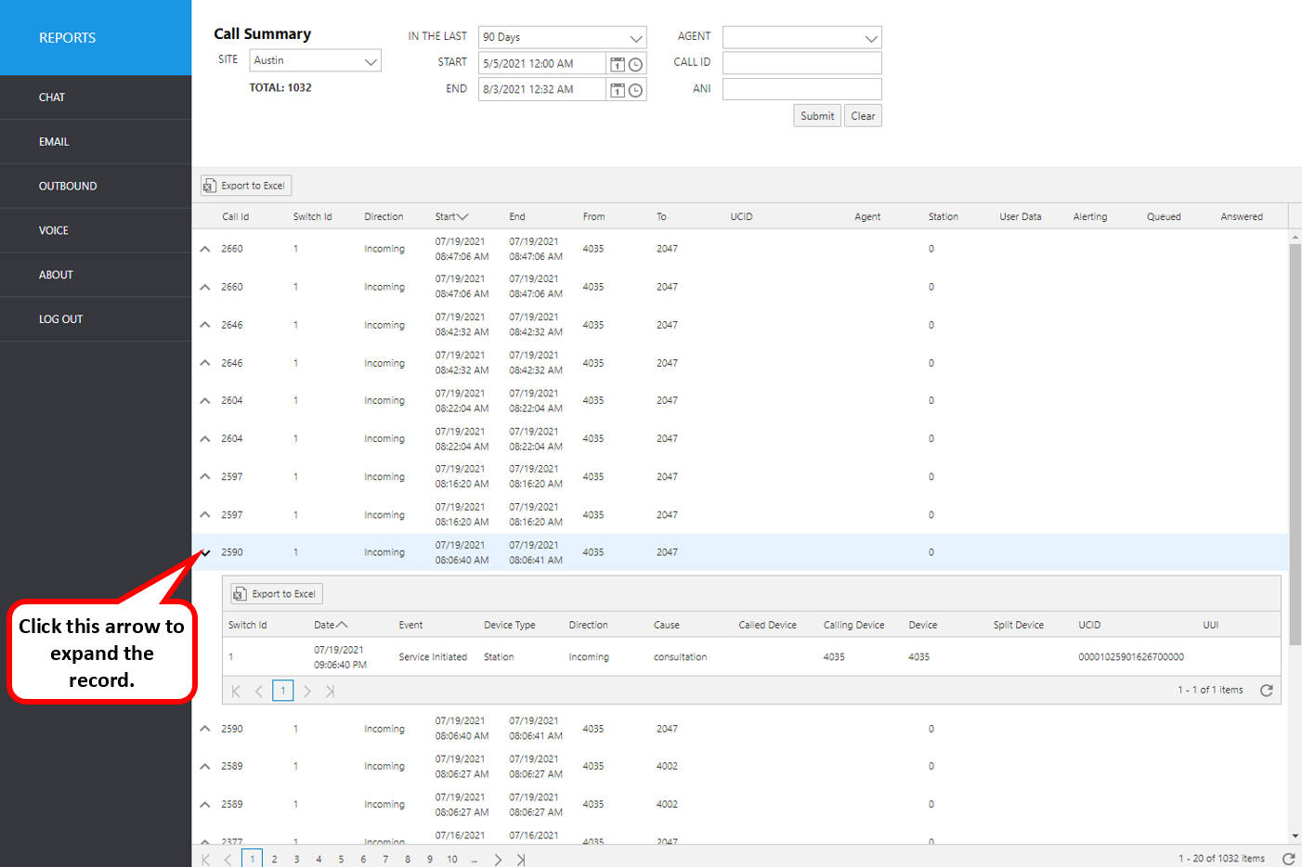Open the IN THE LAST 90 Days dropdown

tap(562, 37)
